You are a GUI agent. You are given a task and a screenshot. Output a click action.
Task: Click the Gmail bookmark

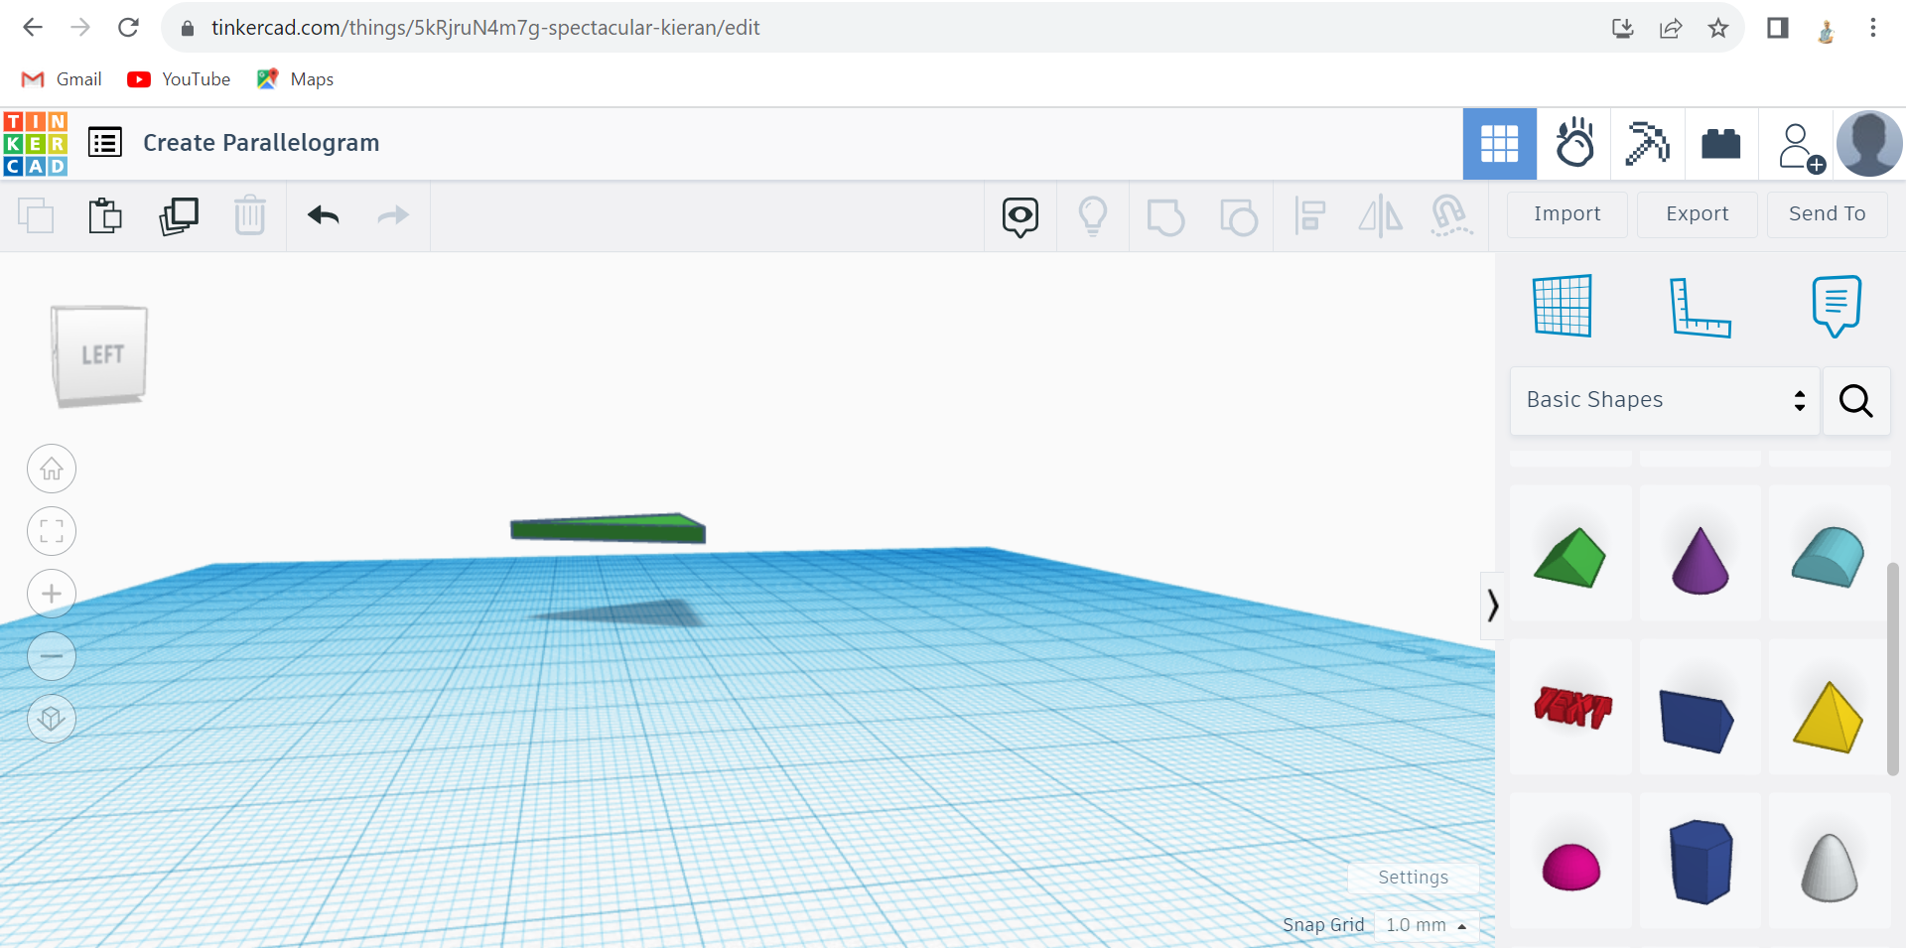[x=62, y=79]
